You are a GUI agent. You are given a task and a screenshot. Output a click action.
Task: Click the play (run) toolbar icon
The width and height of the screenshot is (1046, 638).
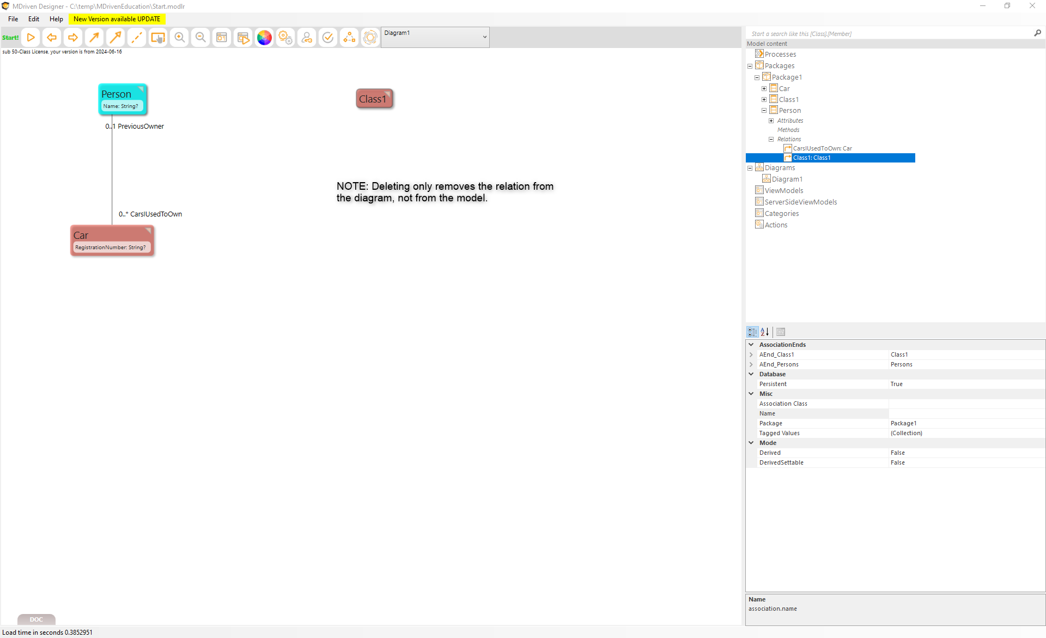coord(31,38)
